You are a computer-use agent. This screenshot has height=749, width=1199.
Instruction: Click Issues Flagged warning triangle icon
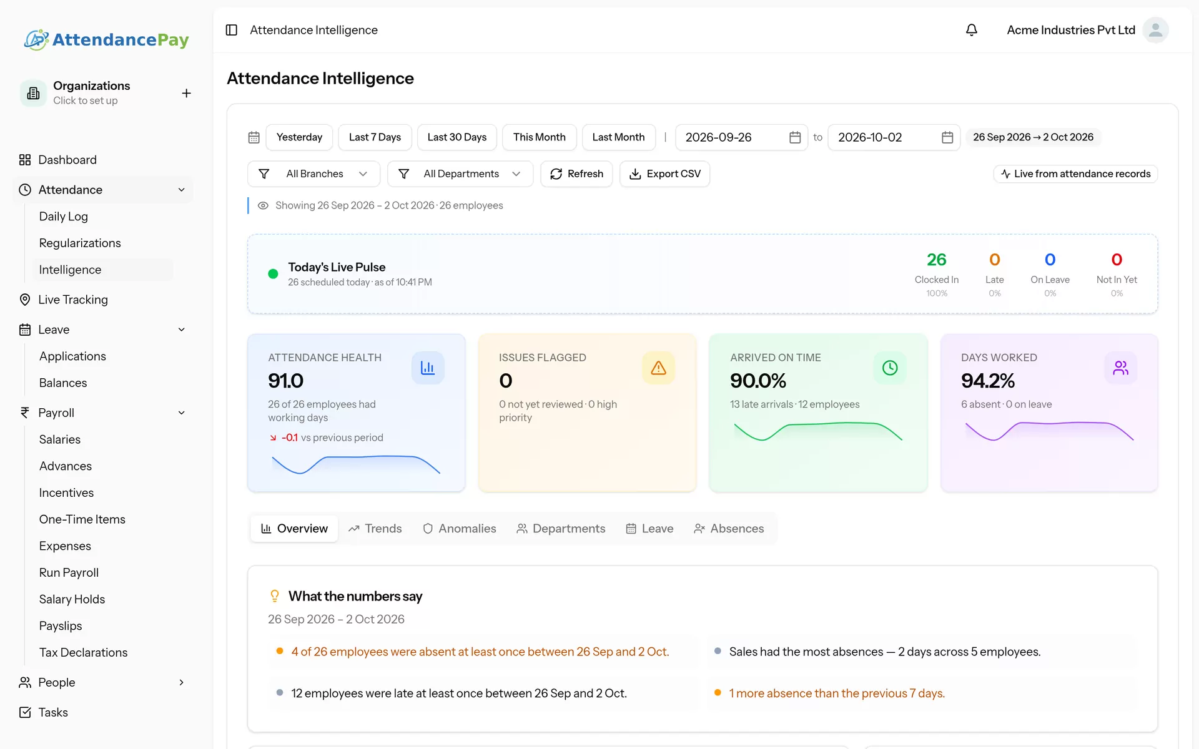658,368
